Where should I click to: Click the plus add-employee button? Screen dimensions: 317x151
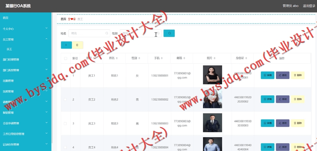[67, 45]
